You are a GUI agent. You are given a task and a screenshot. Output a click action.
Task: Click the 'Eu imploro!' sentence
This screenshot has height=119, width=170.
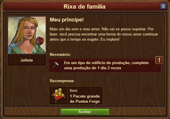point(110,39)
